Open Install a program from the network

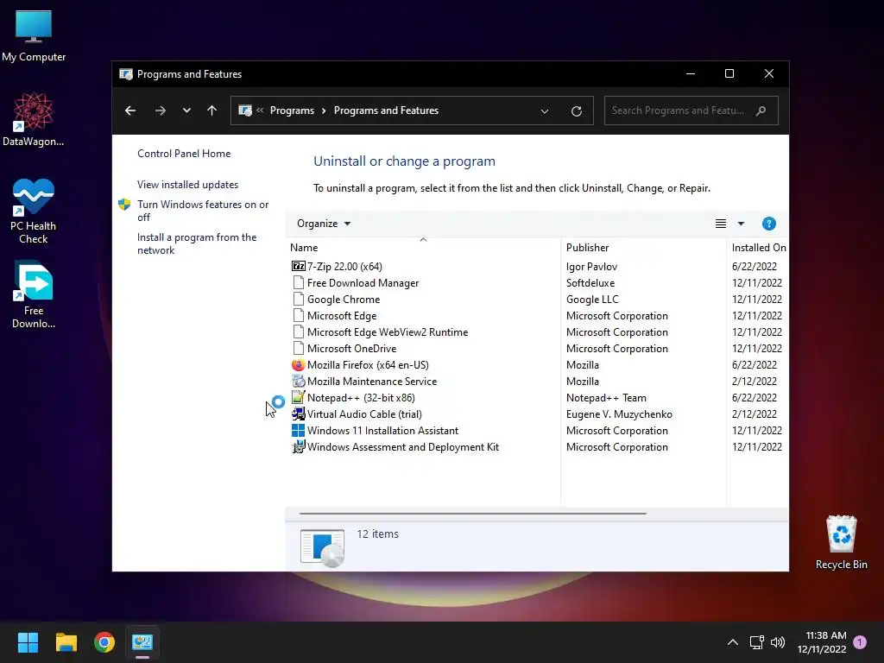197,243
